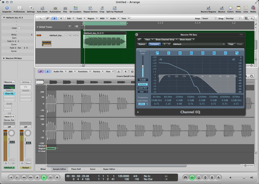Viewport: 259px width, 184px height.
Task: Expand the Global Tracks disclosure triangle
Action: [x=38, y=27]
